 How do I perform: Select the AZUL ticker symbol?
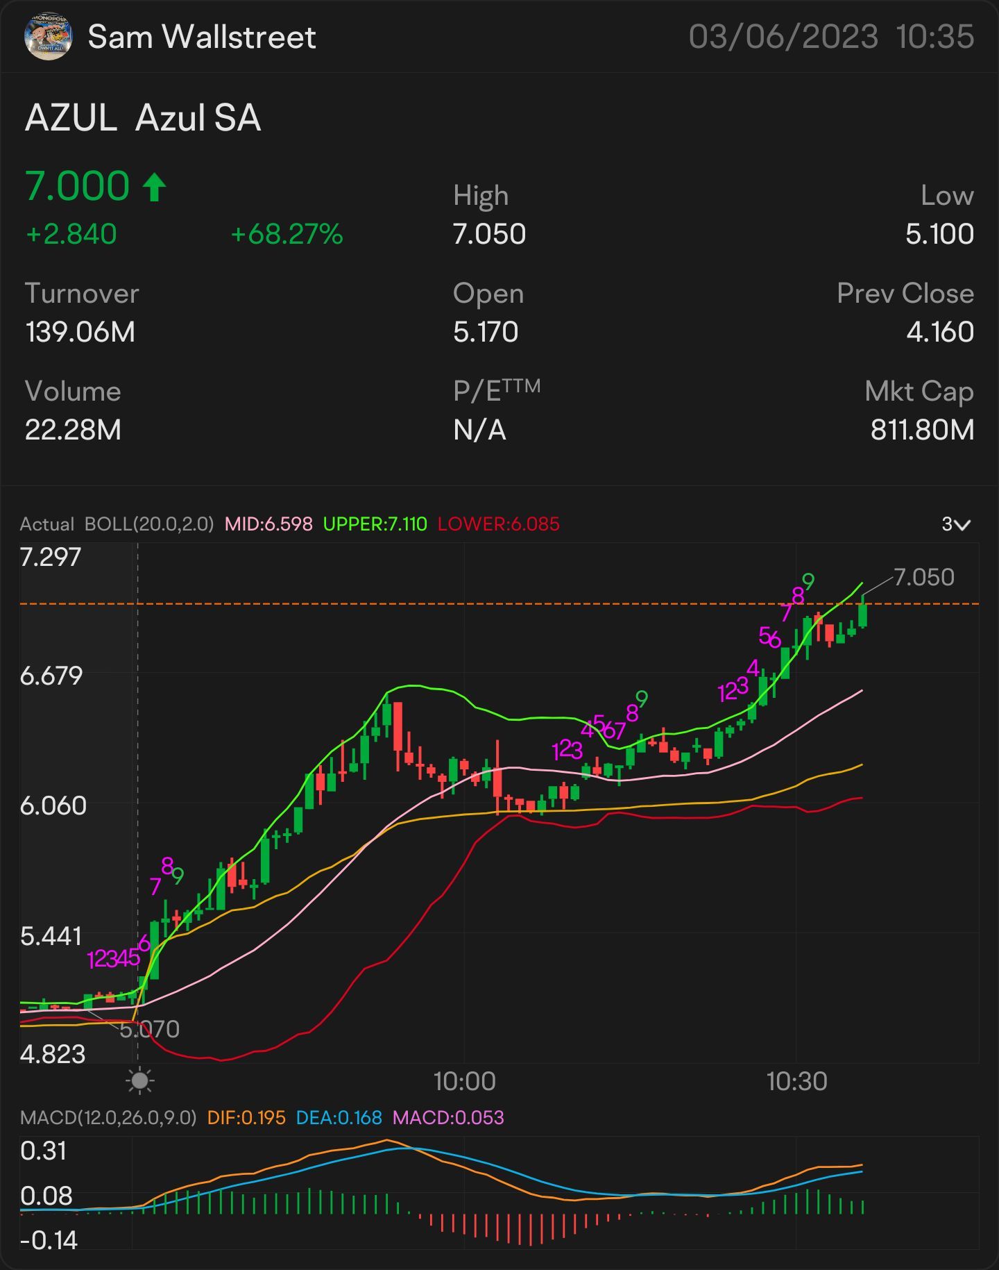click(71, 118)
